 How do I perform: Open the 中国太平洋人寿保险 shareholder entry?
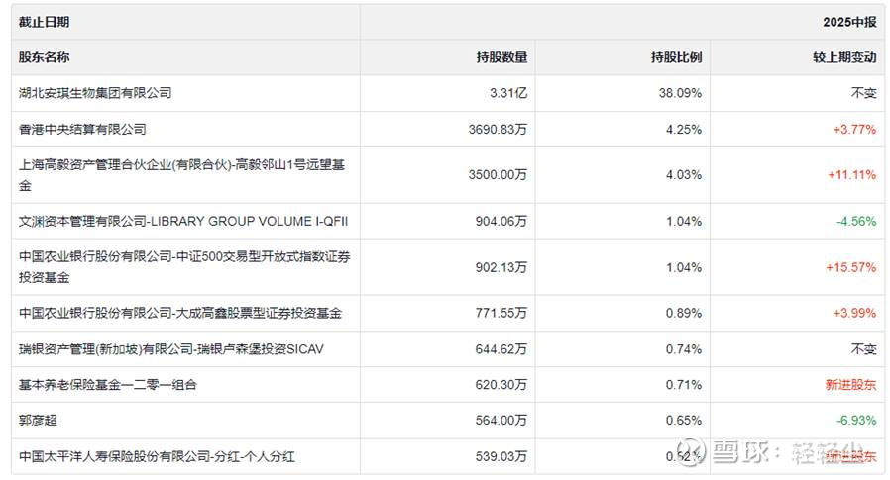point(157,456)
